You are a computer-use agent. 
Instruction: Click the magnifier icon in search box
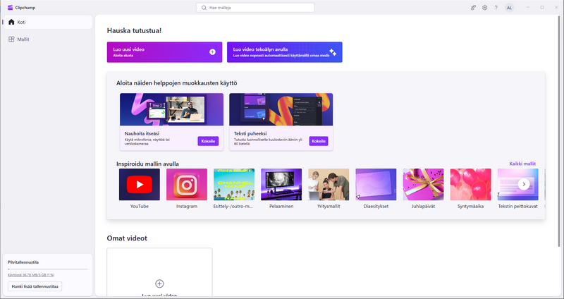tap(204, 8)
